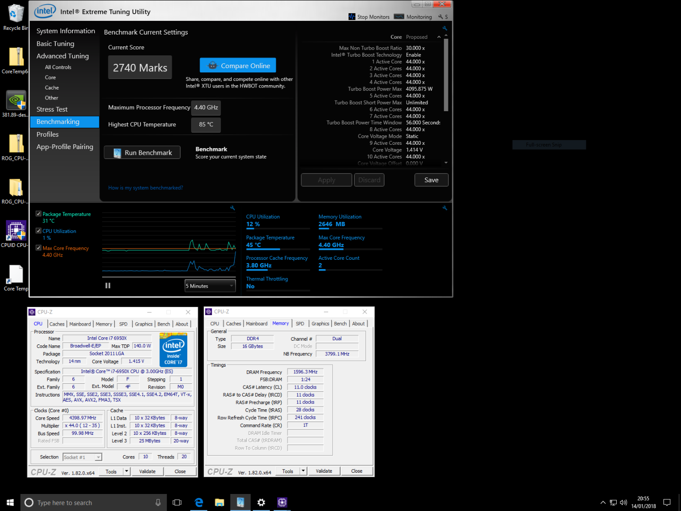Open the 5 Minutes time range dropdown
Viewport: 681px width, 511px height.
tap(210, 286)
